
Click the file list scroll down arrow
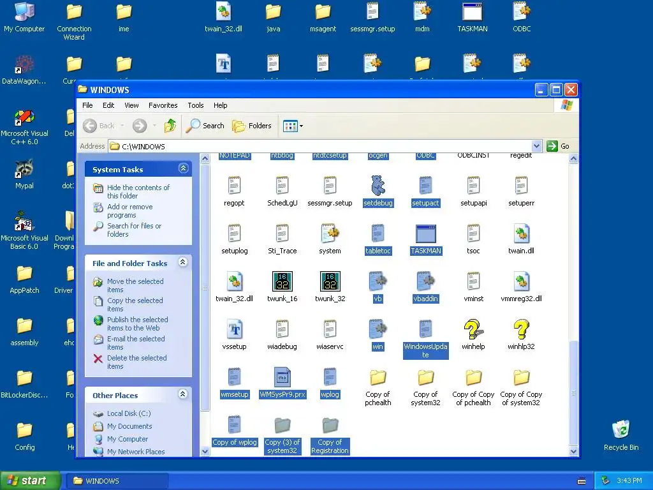click(573, 451)
